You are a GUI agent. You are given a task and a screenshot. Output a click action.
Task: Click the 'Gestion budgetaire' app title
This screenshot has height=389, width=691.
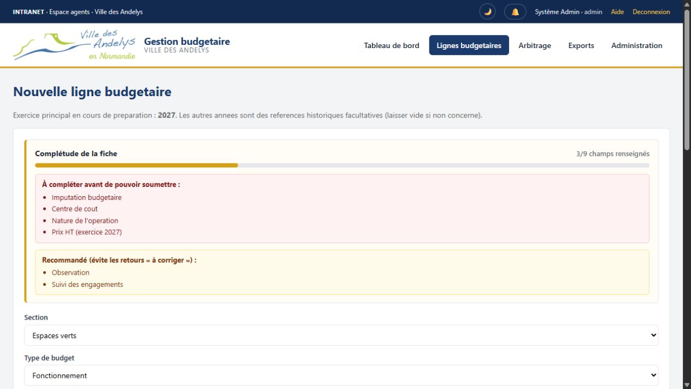click(x=187, y=42)
